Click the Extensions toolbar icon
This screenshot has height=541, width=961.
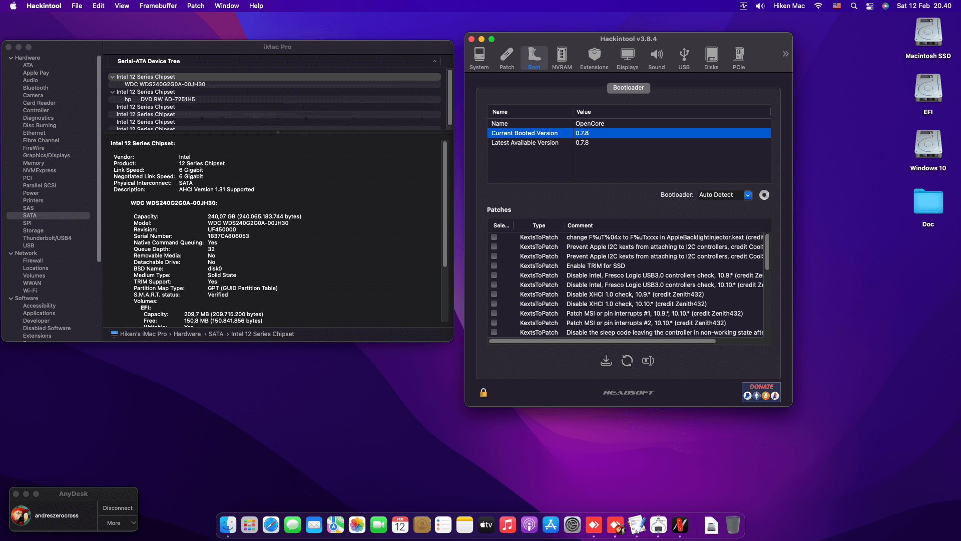coord(594,58)
